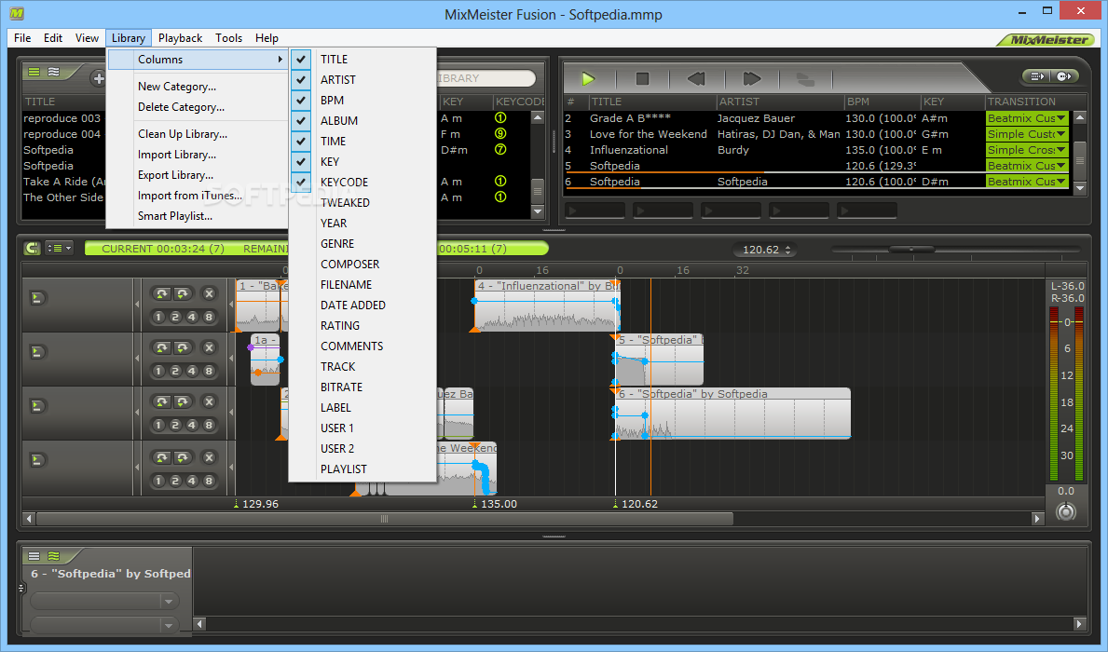Choose Clean Up Library...
Screen dimensions: 1108x652
click(198, 133)
